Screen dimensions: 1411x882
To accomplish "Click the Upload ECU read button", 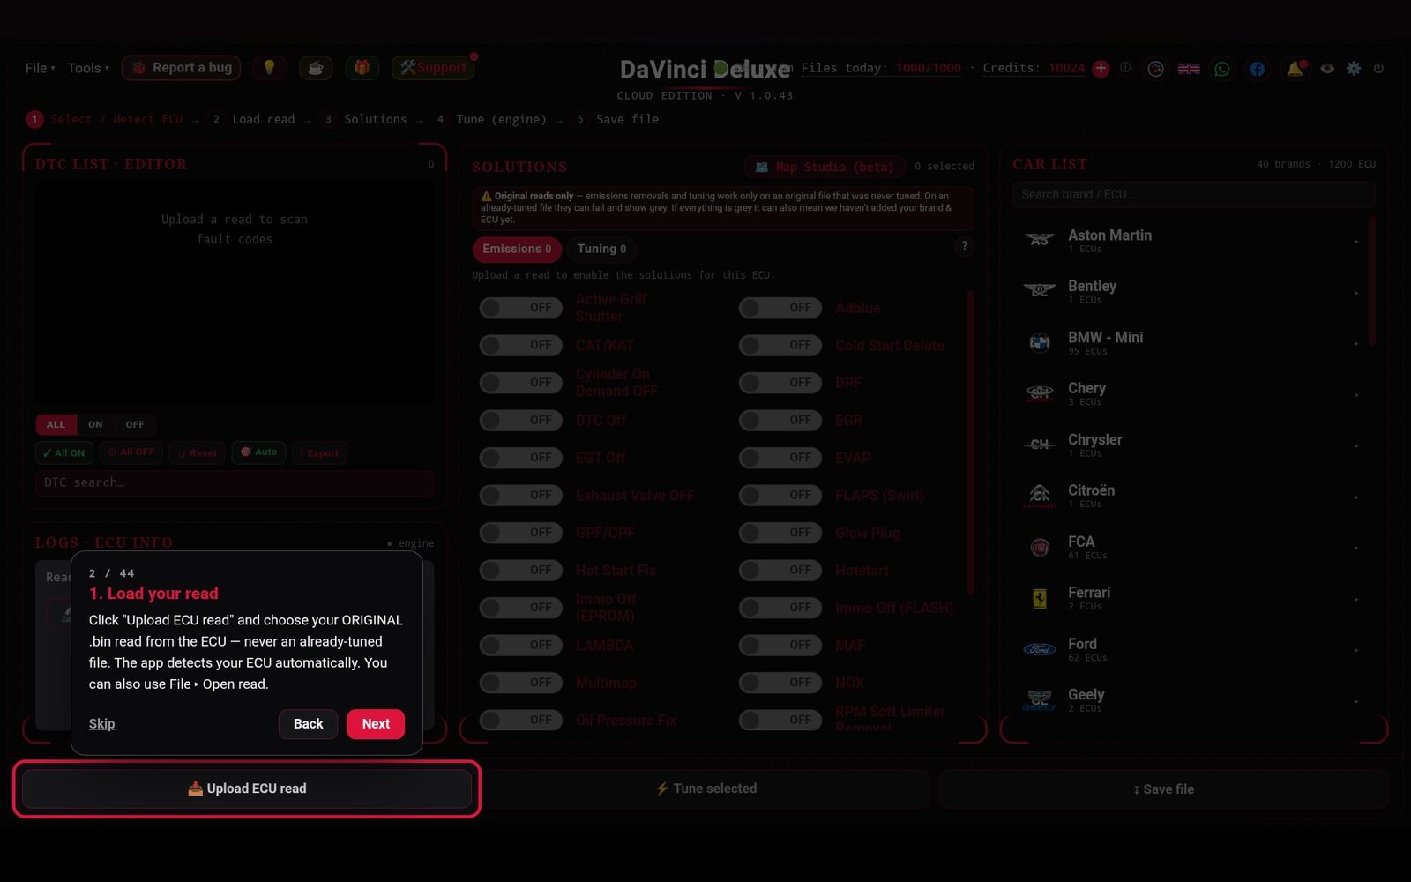I will click(x=247, y=789).
